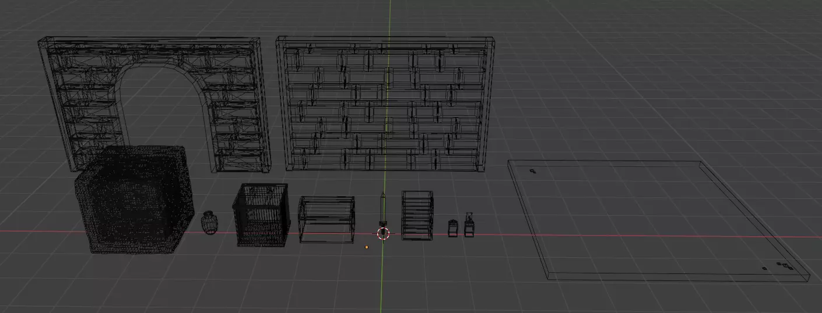Select the flat floor slab wireframe
The width and height of the screenshot is (822, 313).
point(658,220)
